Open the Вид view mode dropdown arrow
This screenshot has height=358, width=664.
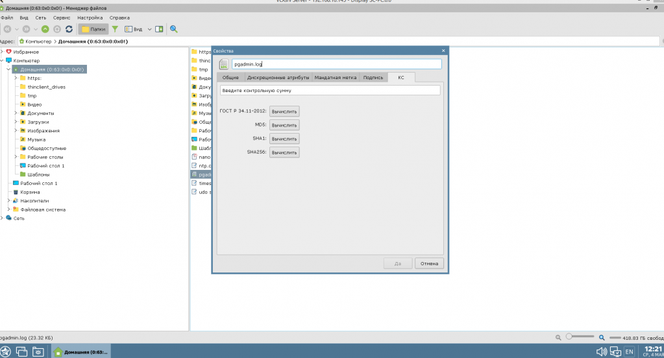[x=149, y=29]
